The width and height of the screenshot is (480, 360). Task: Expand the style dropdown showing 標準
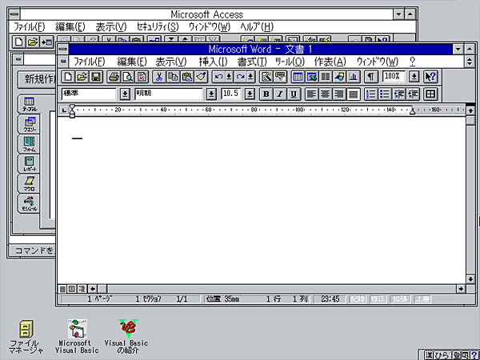[x=125, y=94]
